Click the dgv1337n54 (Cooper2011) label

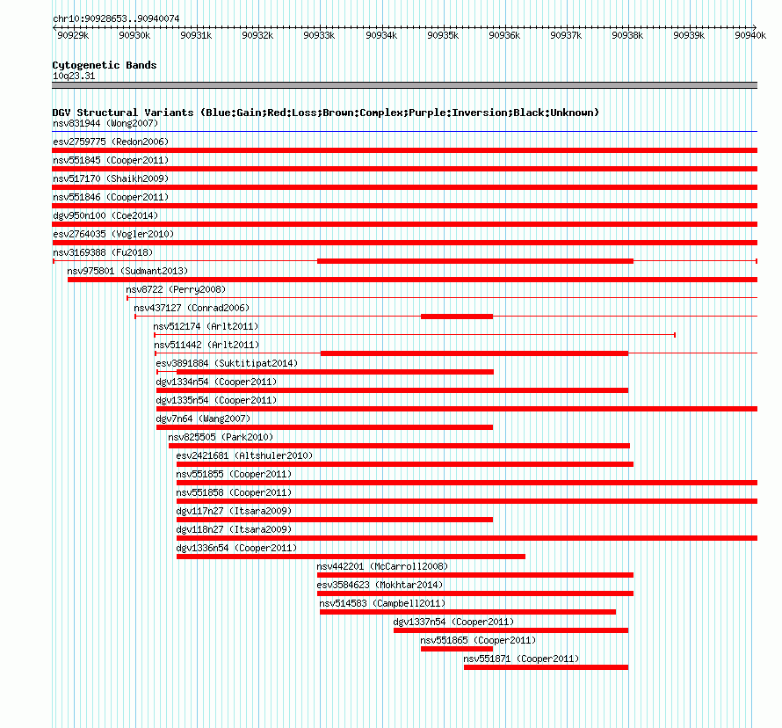click(x=453, y=622)
